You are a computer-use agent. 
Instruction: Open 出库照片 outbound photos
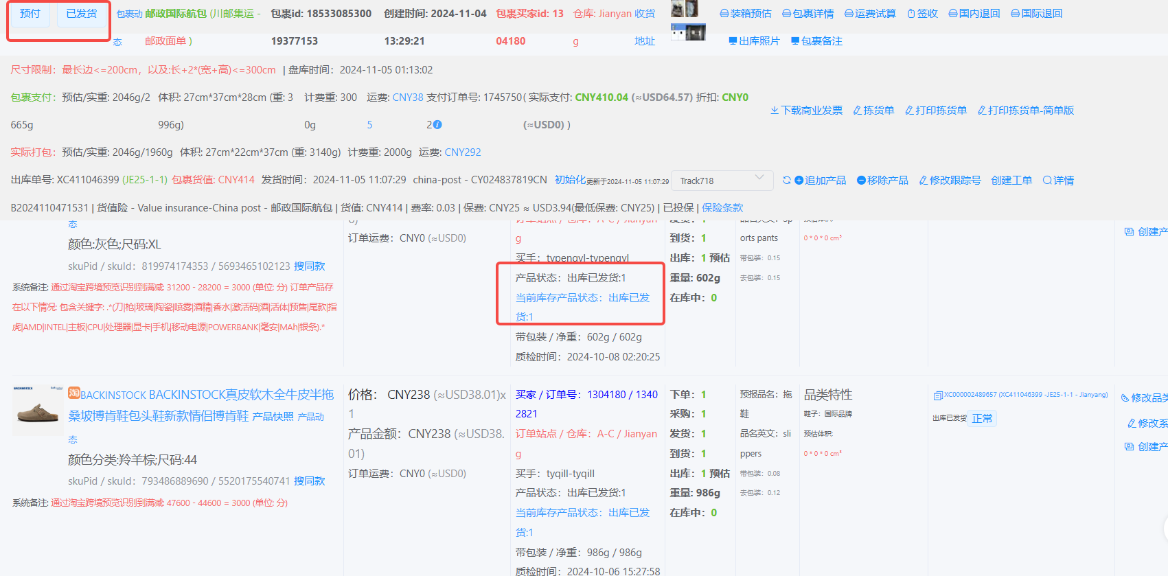point(754,41)
